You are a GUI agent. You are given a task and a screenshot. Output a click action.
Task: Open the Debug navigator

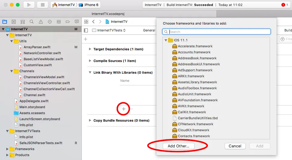coord(59,22)
